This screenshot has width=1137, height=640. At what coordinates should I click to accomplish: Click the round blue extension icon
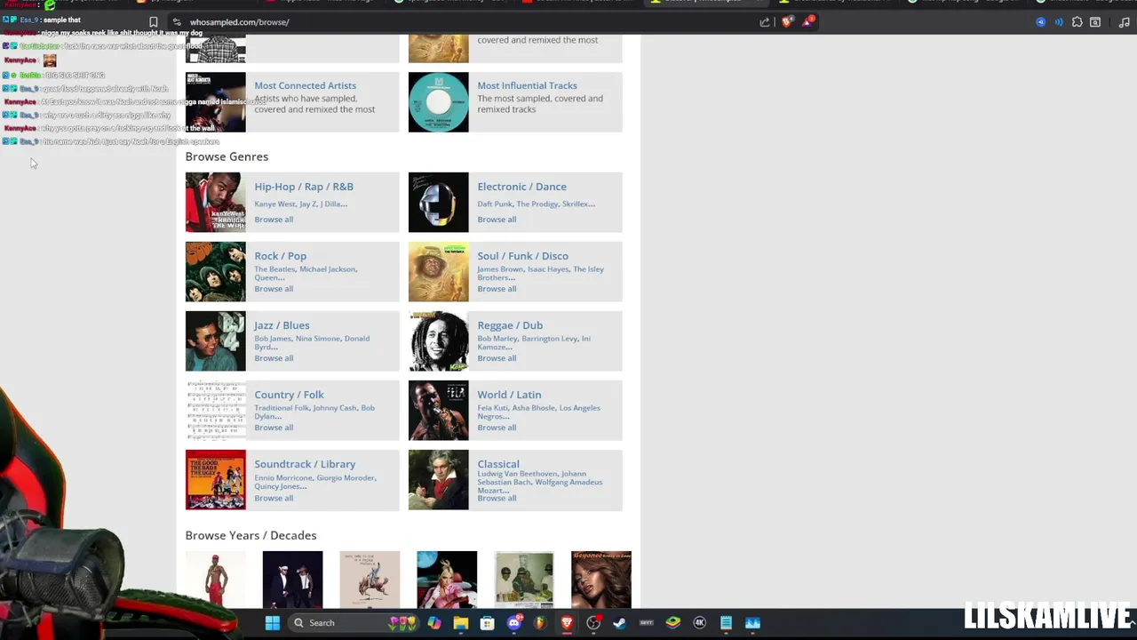click(1041, 21)
